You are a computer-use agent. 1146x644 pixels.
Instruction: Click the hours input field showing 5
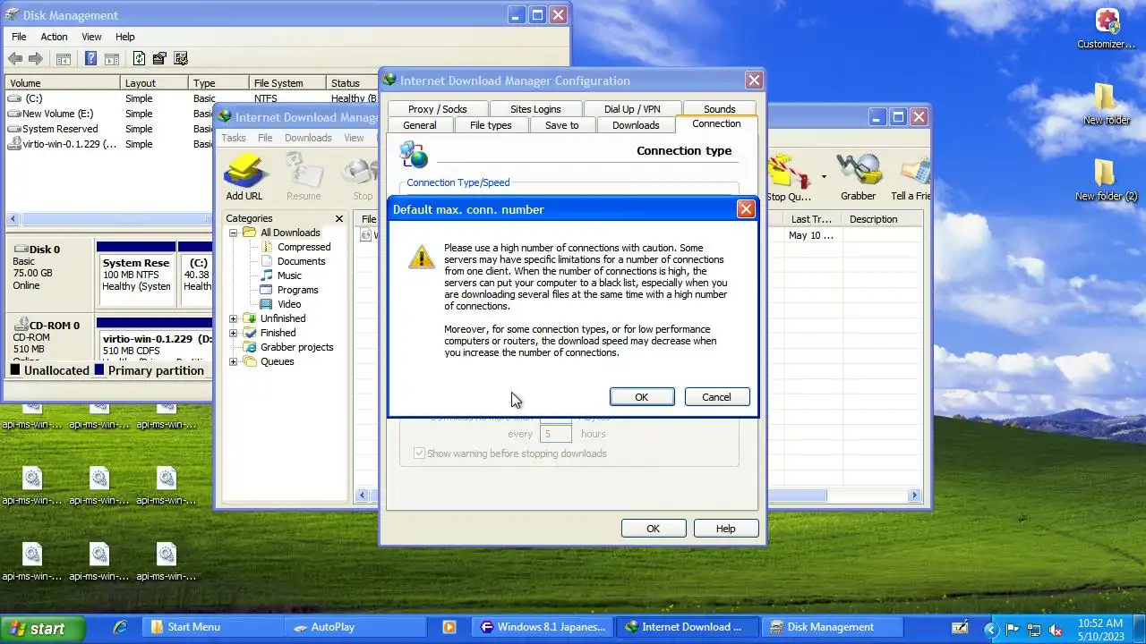556,434
